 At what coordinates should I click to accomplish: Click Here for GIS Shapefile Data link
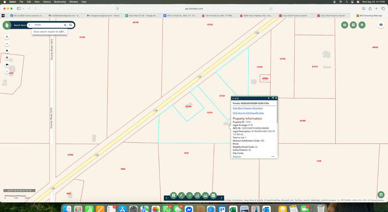point(248,113)
